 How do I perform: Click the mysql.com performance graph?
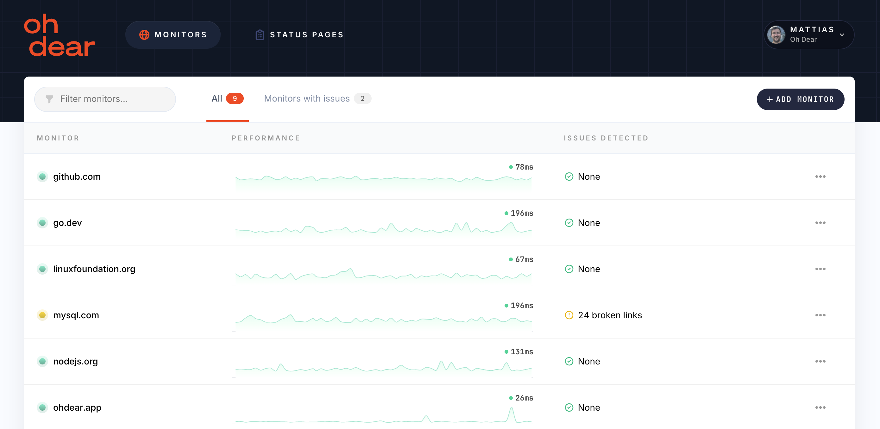point(383,322)
